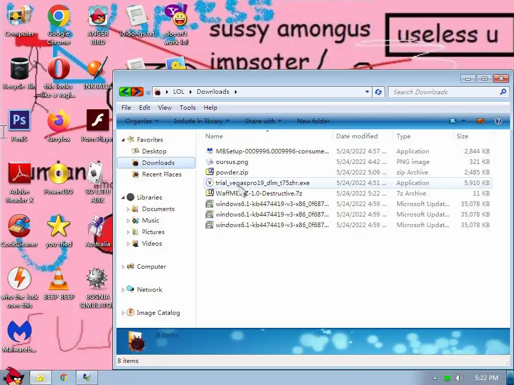Select Desktop in Favorites
The image size is (514, 385).
[154, 151]
